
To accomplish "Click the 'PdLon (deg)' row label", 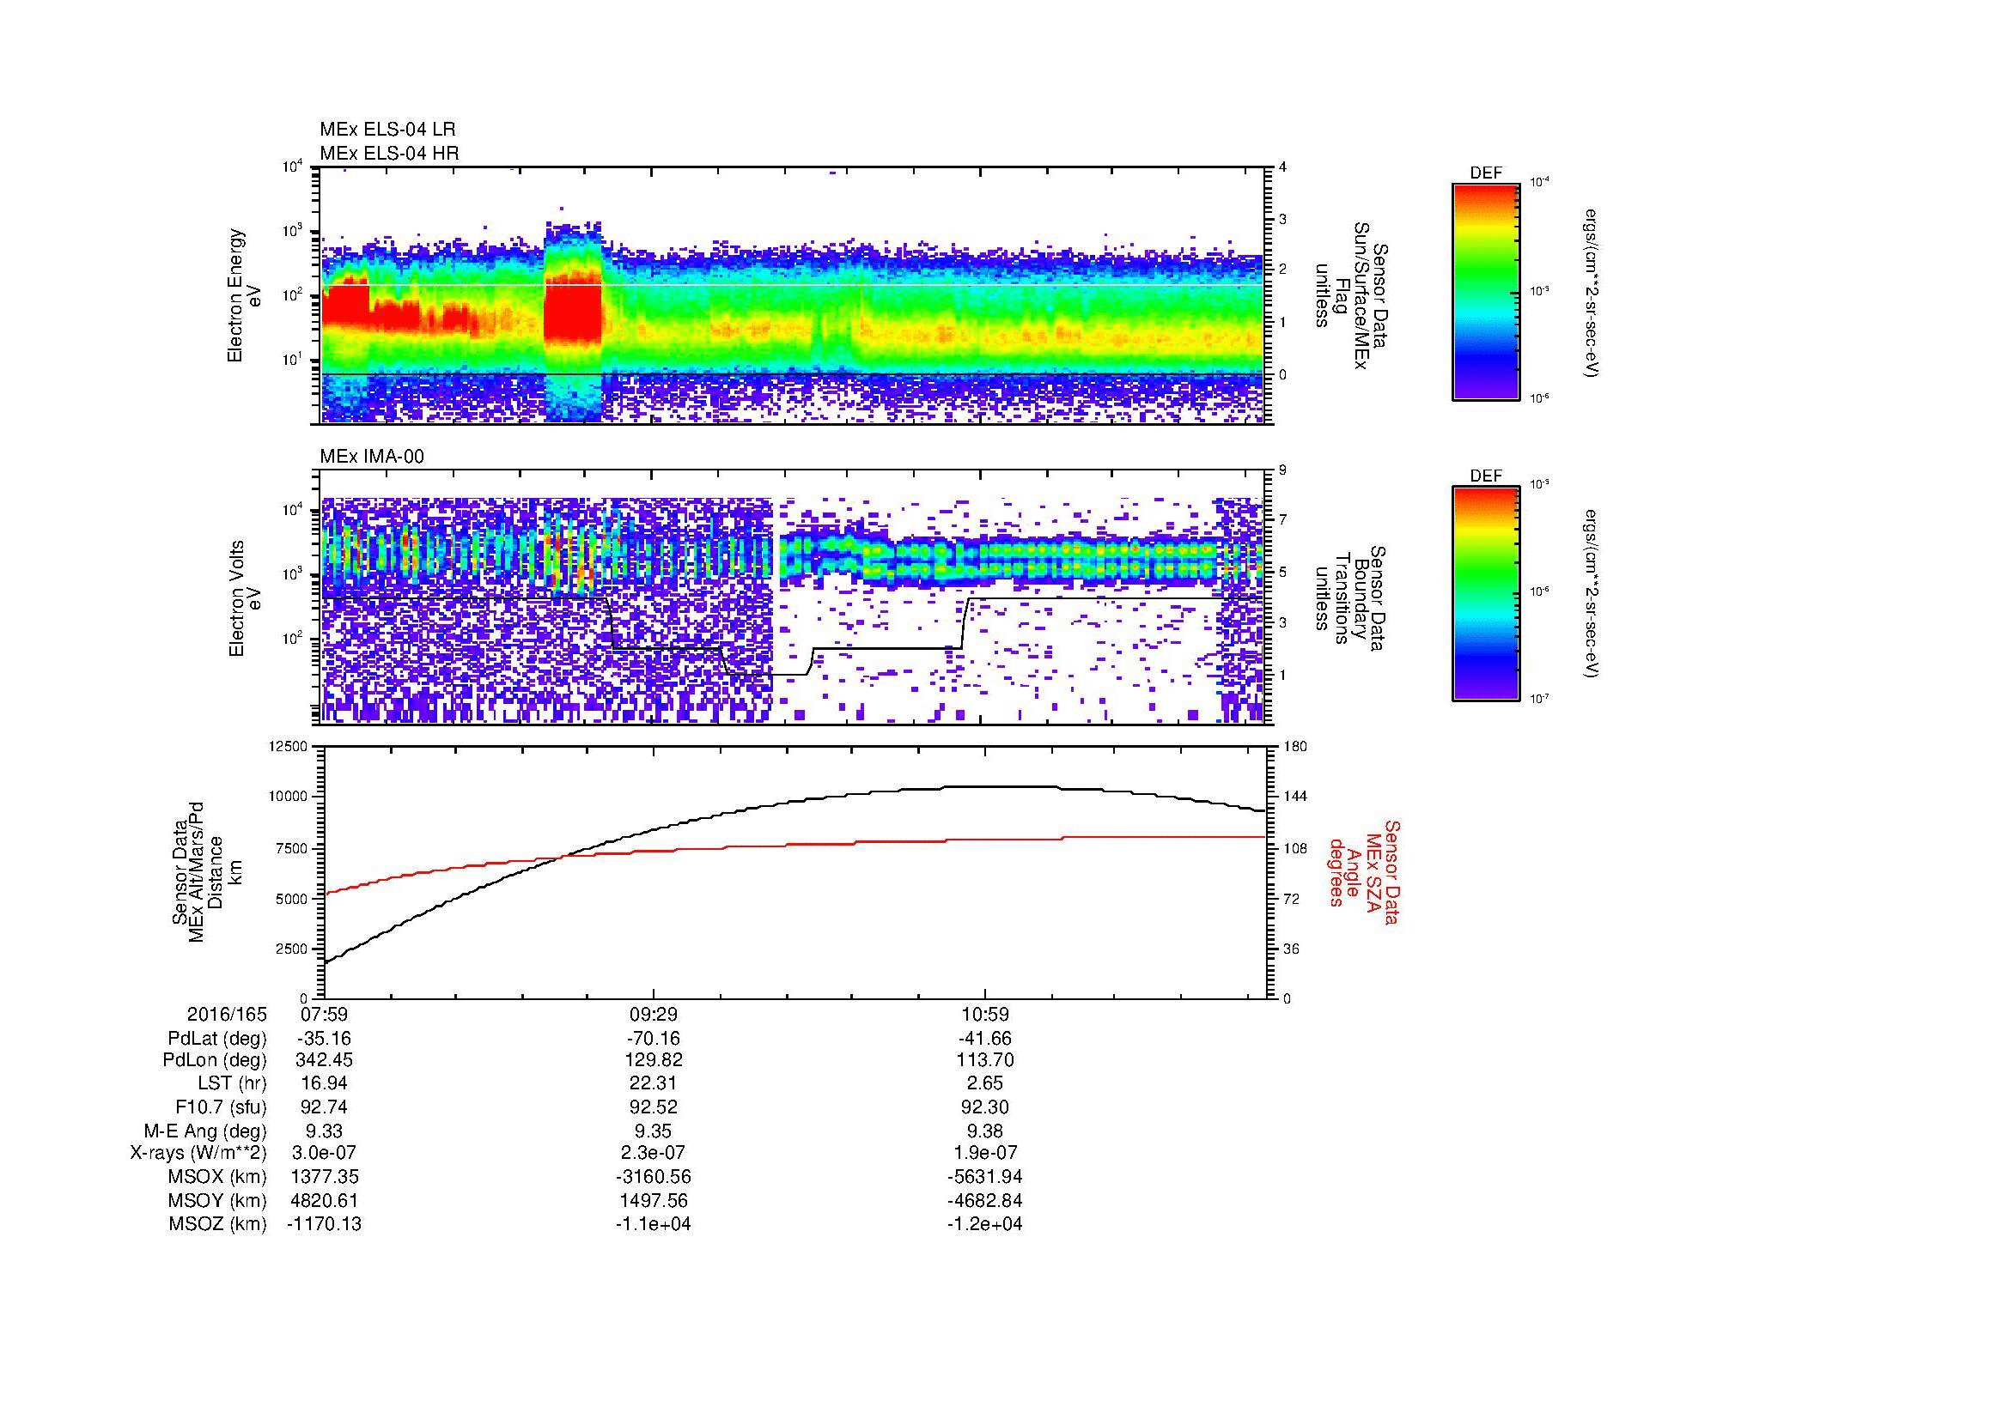I will coord(215,1059).
